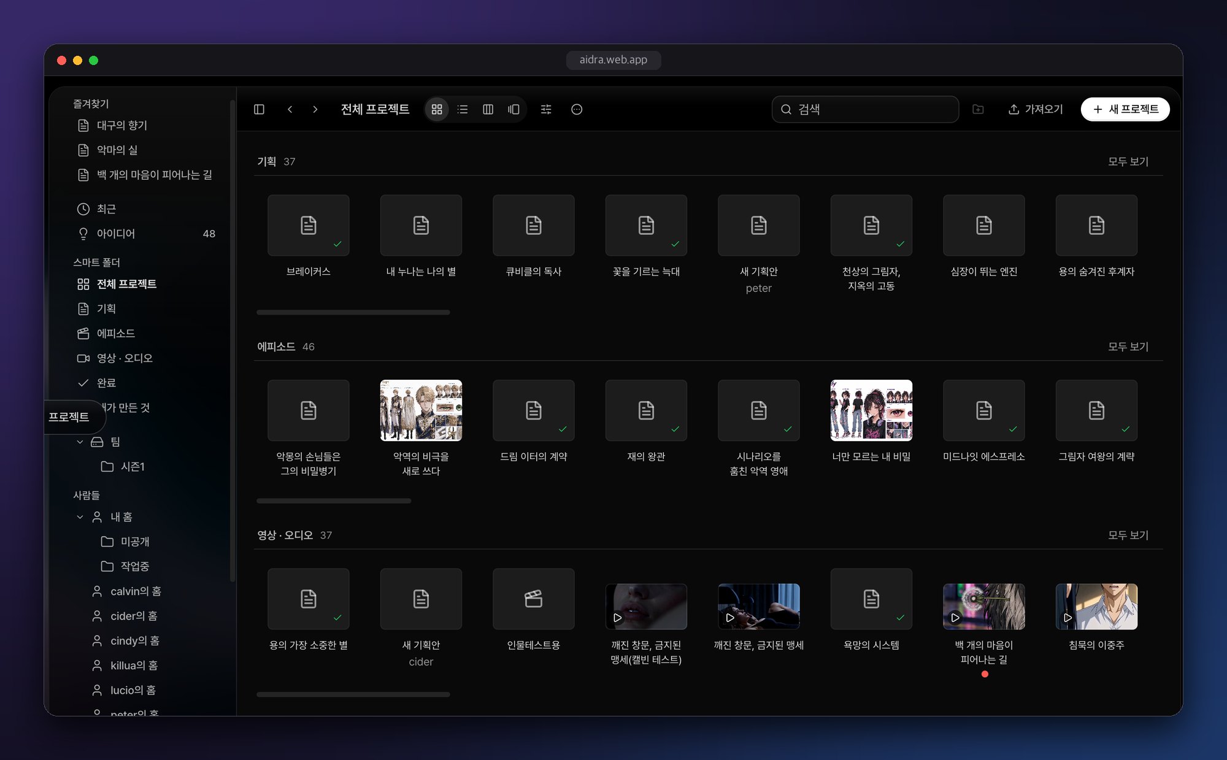
Task: Switch to list view
Action: [x=463, y=109]
